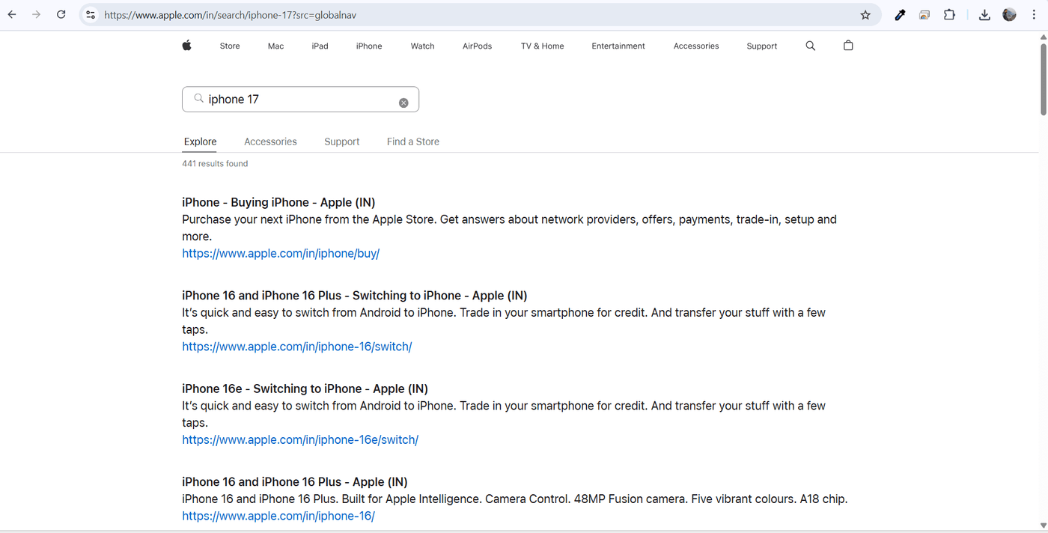The height and width of the screenshot is (533, 1048).
Task: Open the iPhone menu
Action: pyautogui.click(x=369, y=46)
